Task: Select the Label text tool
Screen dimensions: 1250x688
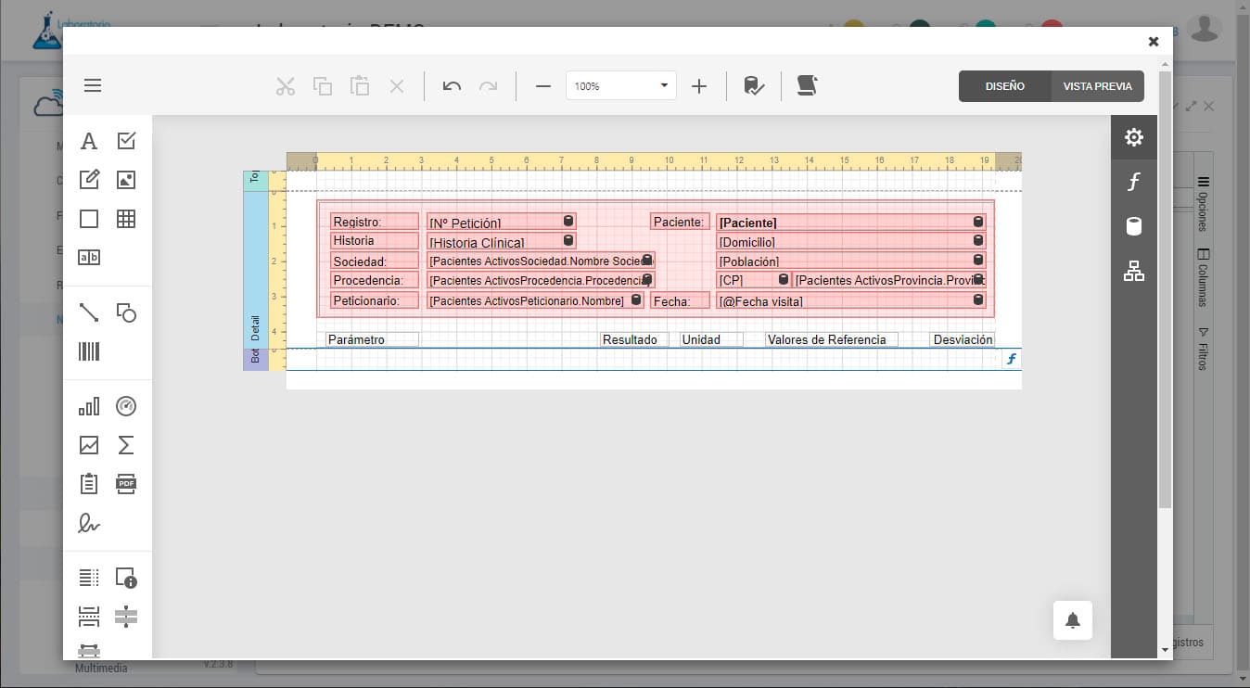Action: pos(89,141)
